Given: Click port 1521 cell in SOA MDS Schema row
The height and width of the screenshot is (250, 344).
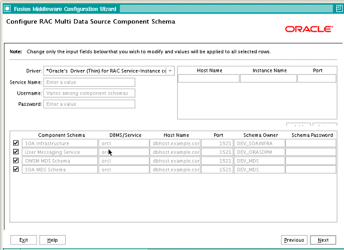Looking at the screenshot, I should point(217,169).
